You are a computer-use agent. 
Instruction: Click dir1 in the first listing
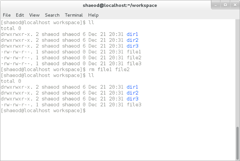coord(132,34)
